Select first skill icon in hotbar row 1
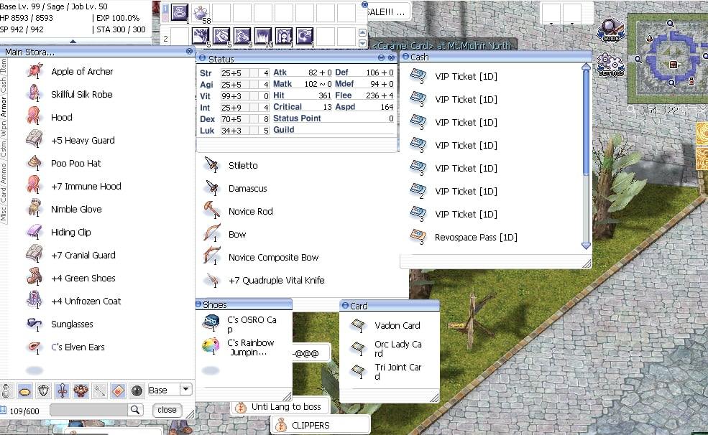The width and height of the screenshot is (708, 435). pos(180,13)
